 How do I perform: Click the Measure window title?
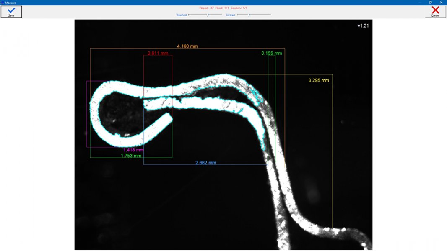(x=10, y=3)
